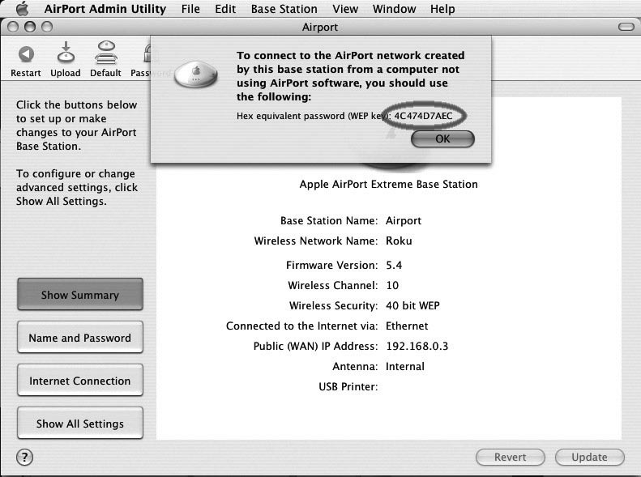641x477 pixels.
Task: Open the File menu
Action: pyautogui.click(x=190, y=9)
